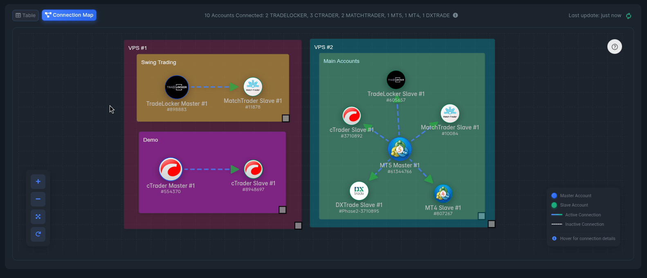Click the Main Accounts group resize handle
647x278 pixels.
[482, 216]
